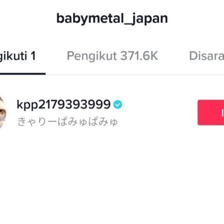This screenshot has width=224, height=224.
Task: Click the babymetal_japan page title
Action: coord(112,19)
